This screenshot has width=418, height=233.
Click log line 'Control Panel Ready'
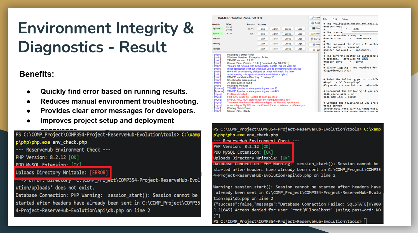[x=239, y=111]
